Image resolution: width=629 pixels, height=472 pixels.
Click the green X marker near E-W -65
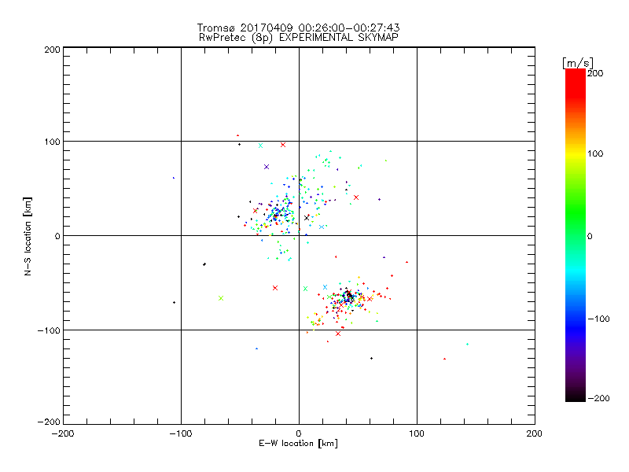point(221,298)
